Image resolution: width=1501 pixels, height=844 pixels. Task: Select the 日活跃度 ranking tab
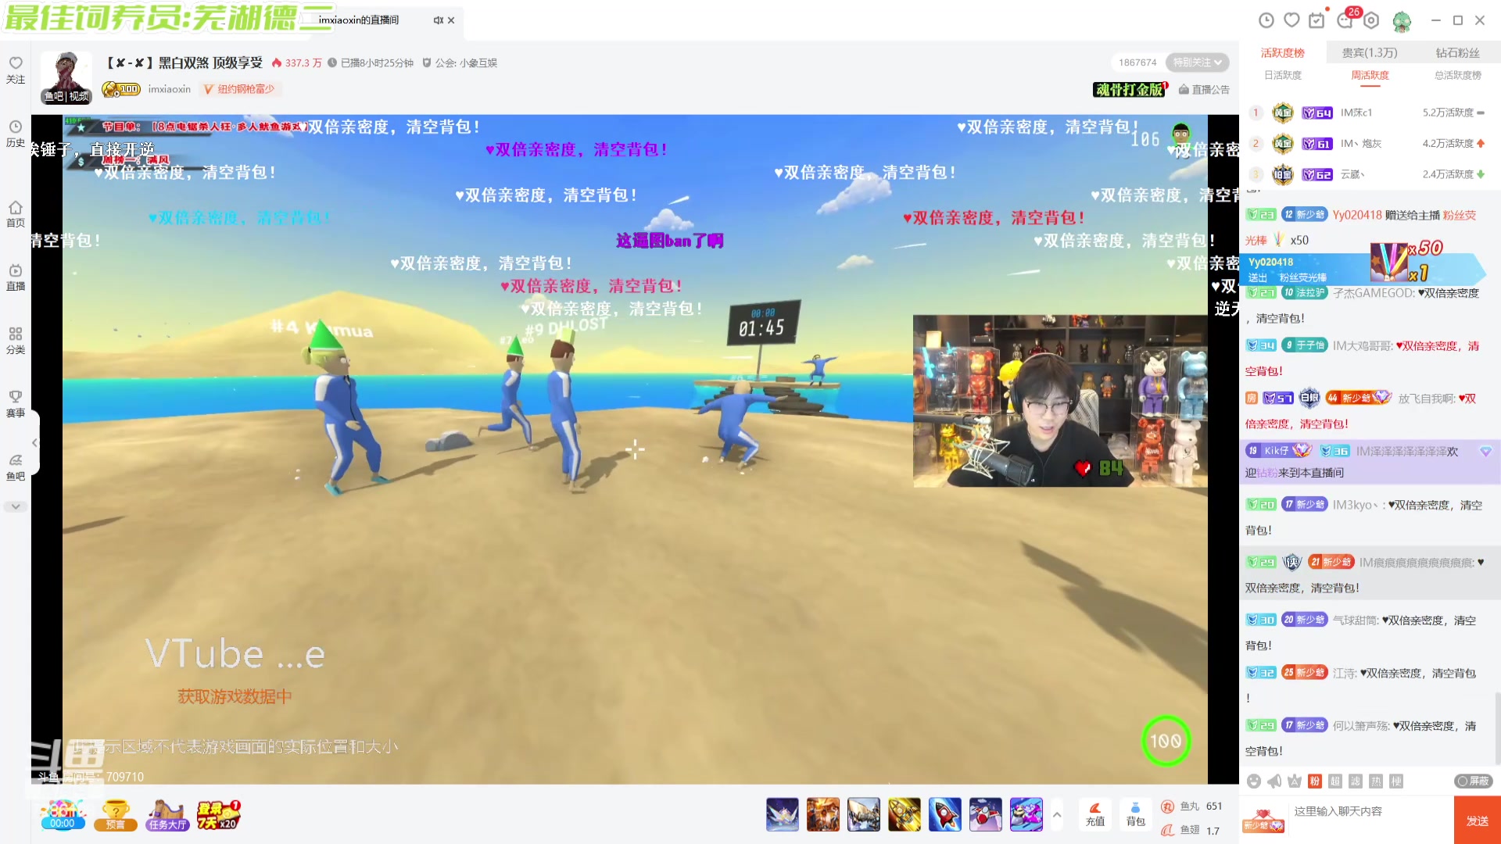[1283, 75]
